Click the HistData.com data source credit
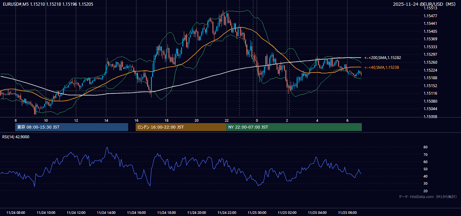Screen dimensions: 461x216 pos(427,197)
